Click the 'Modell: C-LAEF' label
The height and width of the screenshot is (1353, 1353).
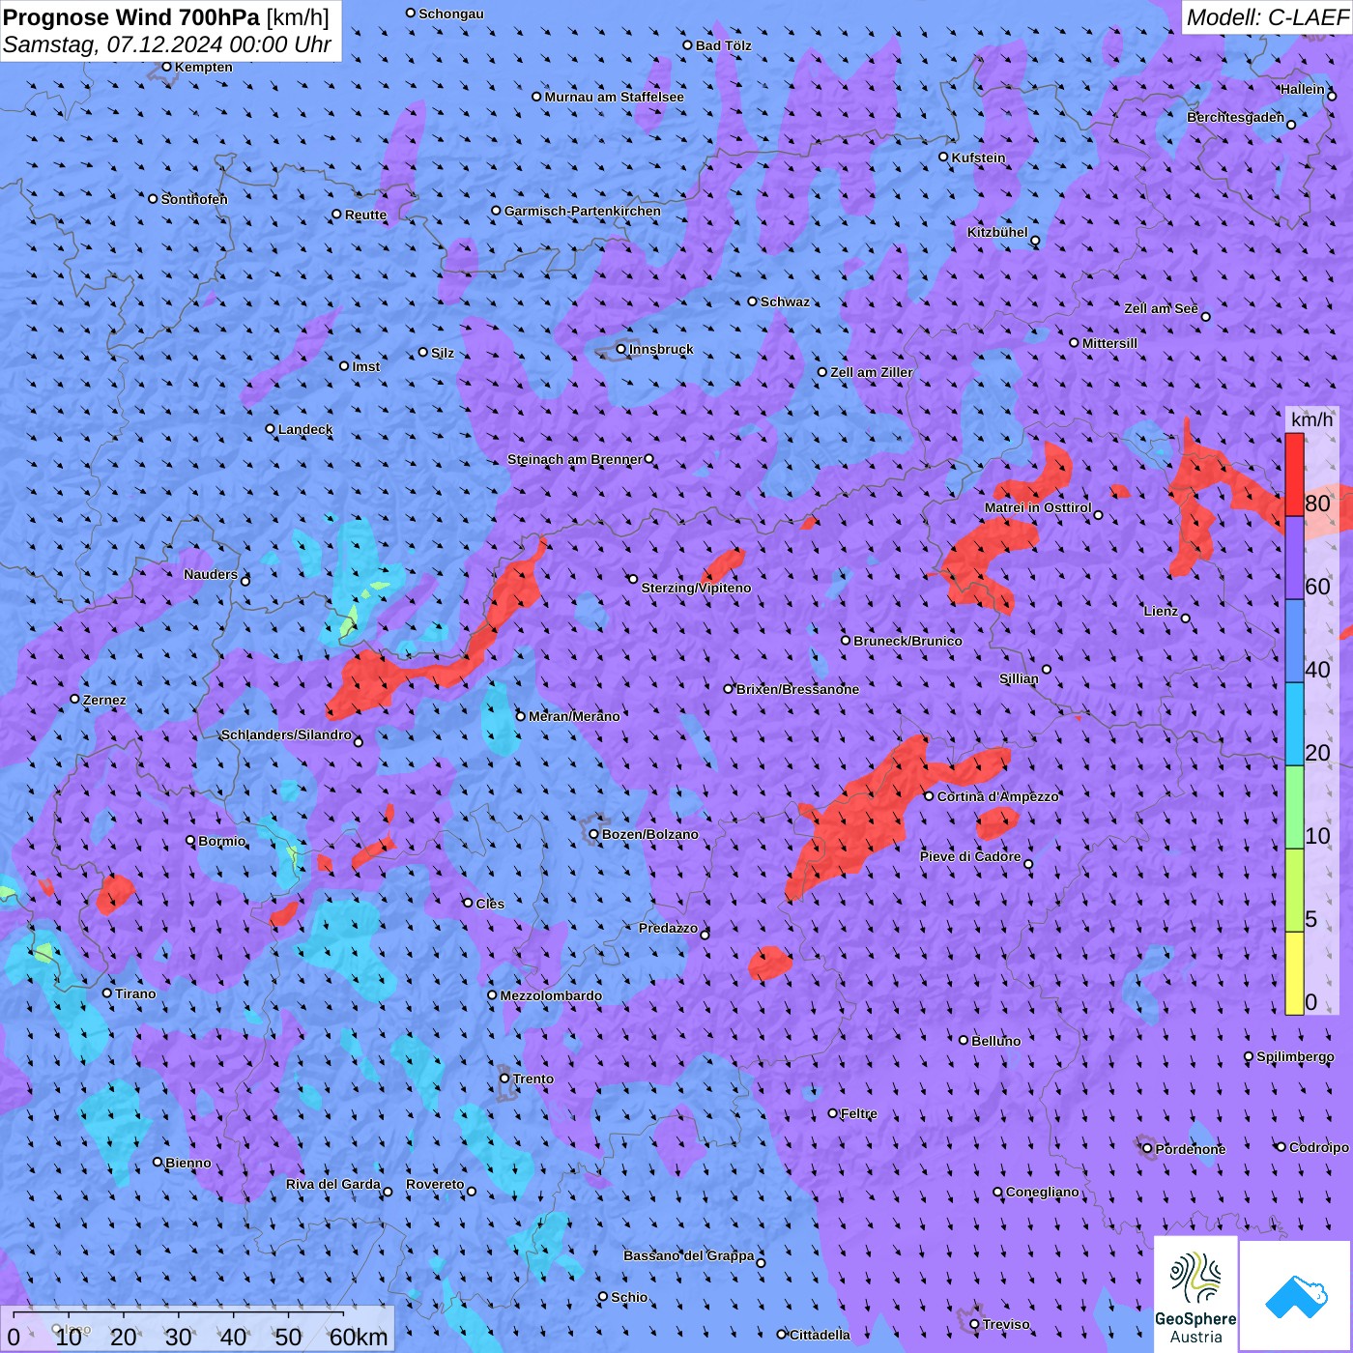click(x=1266, y=17)
